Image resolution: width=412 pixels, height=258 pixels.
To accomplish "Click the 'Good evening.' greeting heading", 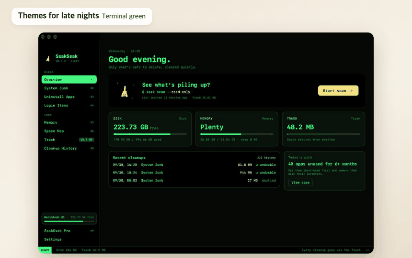I will click(139, 59).
